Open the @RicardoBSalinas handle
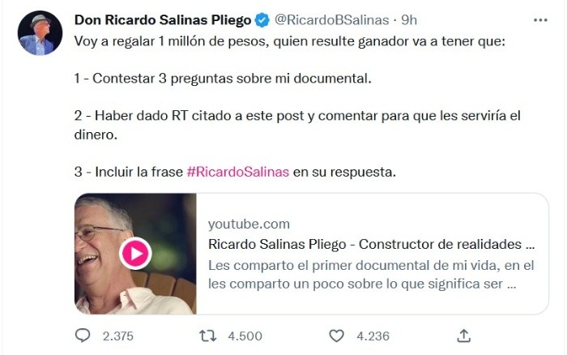 coord(331,20)
